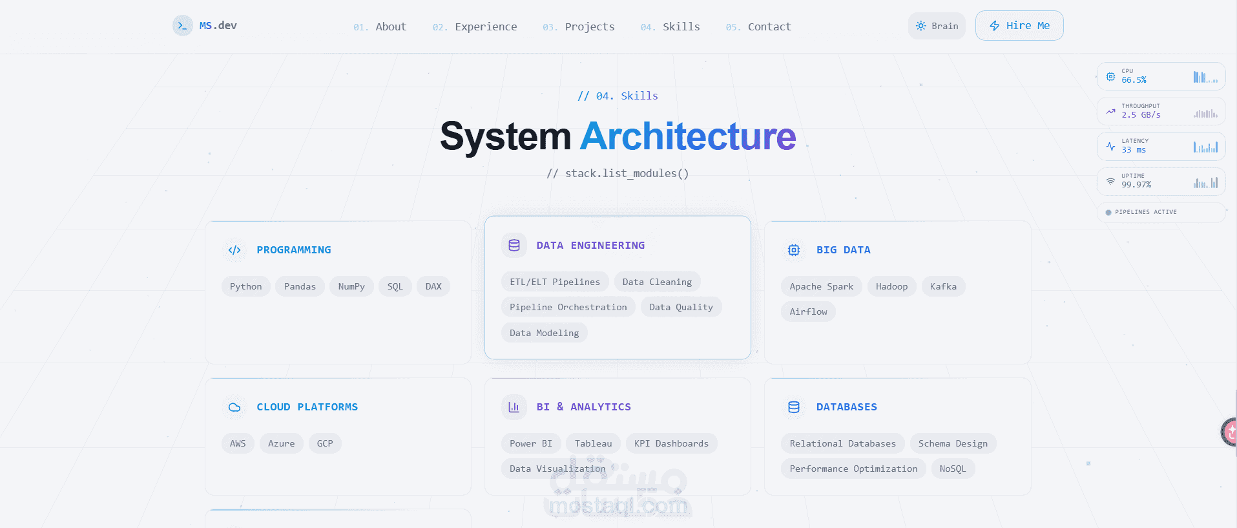Click the Hire Me button

(x=1019, y=26)
